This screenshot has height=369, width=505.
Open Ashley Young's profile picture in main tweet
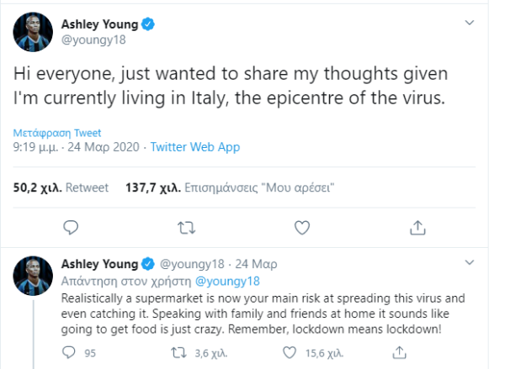tap(33, 32)
